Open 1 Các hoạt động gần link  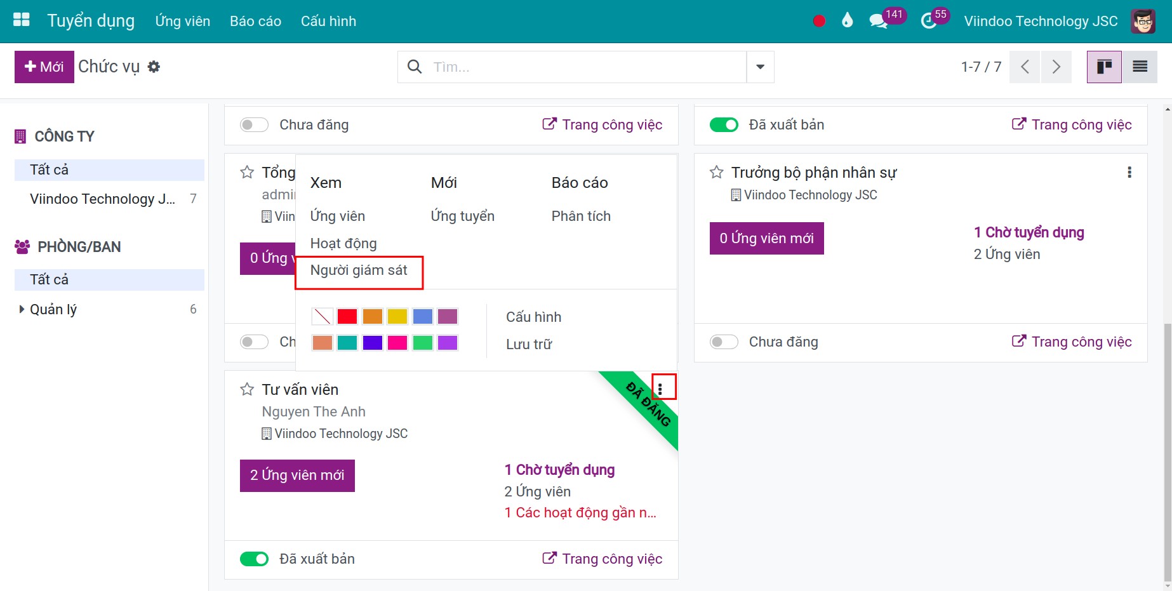coord(580,512)
